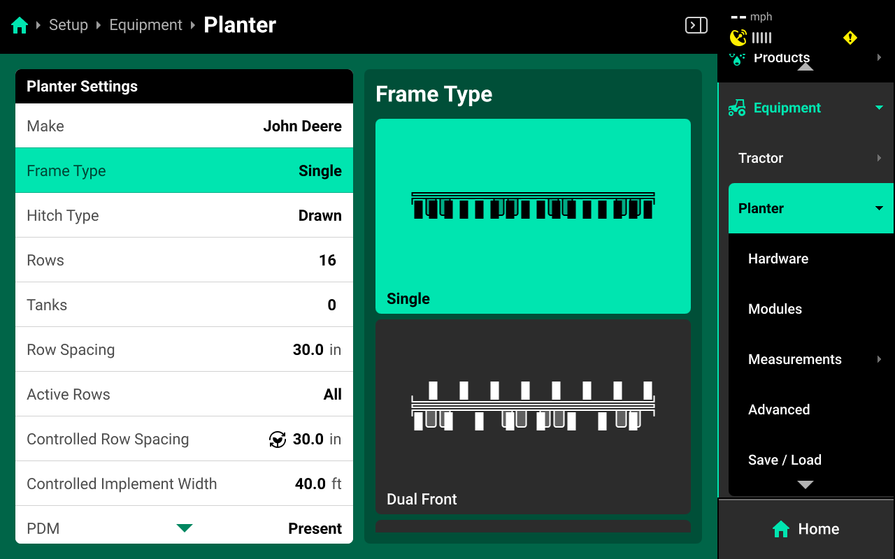This screenshot has height=559, width=895.
Task: Click the GPS satellite status icon
Action: pos(738,38)
